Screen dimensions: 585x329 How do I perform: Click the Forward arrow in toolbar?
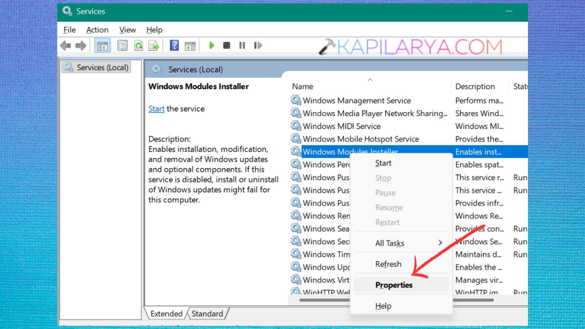click(81, 46)
